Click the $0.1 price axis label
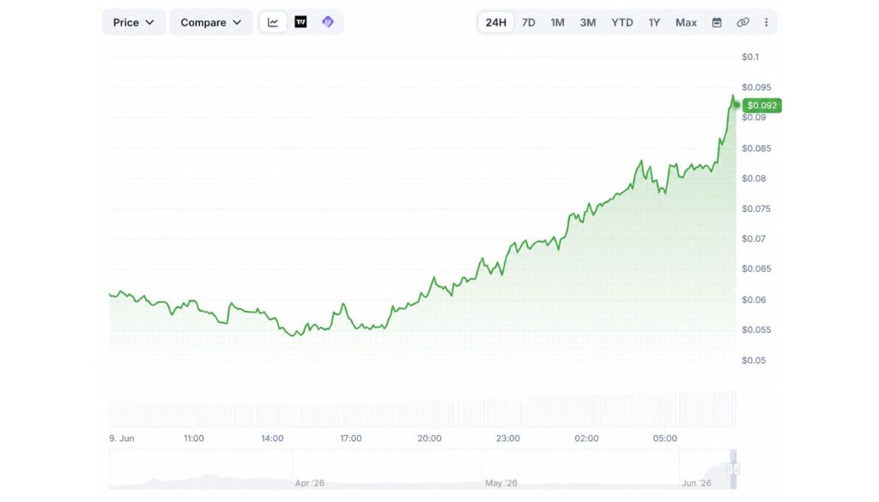 tap(750, 57)
